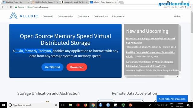
Task: Open the red diamond taskbar app
Action: [x=78, y=105]
